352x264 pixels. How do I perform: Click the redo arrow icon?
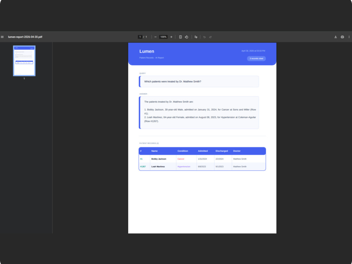(x=210, y=37)
